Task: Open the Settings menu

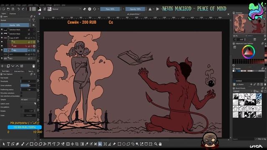Action: point(49,5)
